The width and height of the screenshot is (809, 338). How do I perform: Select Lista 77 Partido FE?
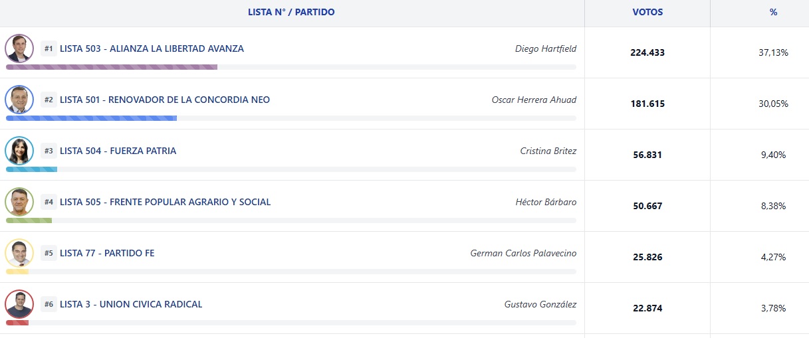pos(107,253)
